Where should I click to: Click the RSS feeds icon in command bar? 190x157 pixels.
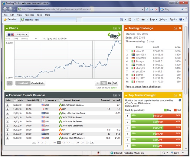(130, 19)
